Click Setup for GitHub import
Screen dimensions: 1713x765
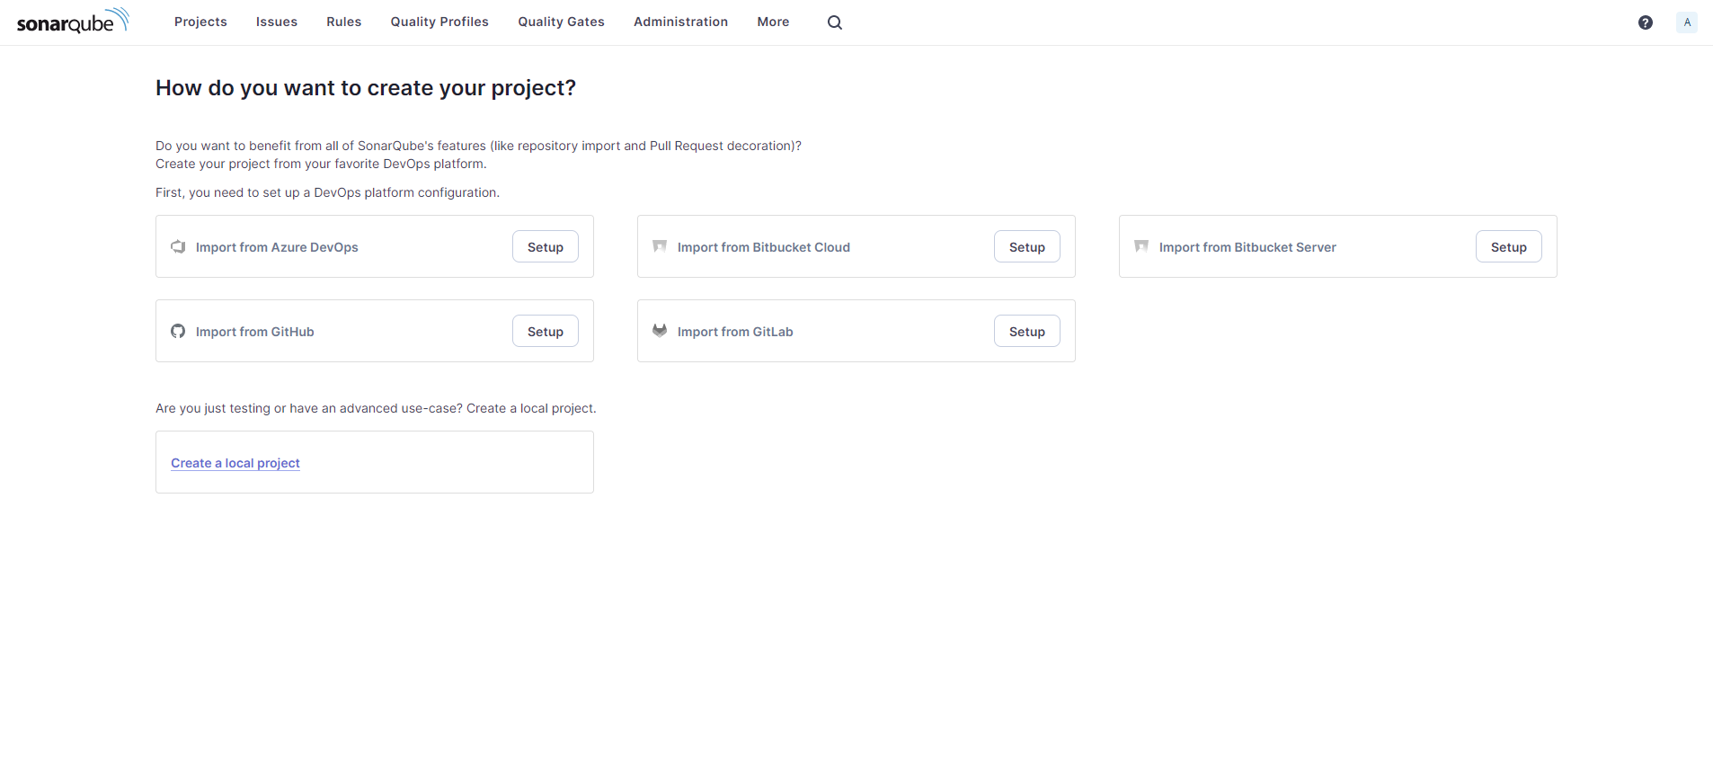(x=546, y=332)
